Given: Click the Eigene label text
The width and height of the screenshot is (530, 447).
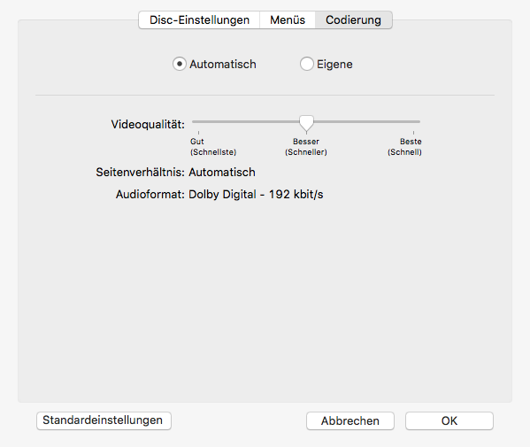Looking at the screenshot, I should point(334,65).
